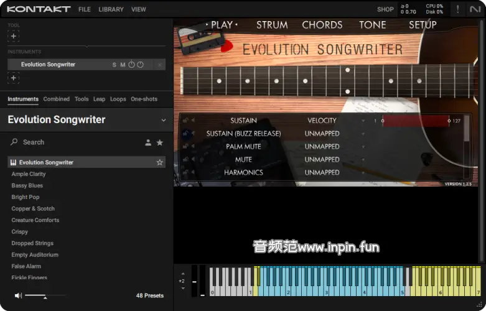
Task: Open the Sustain Velocity mapping dropdown
Action: [x=363, y=121]
